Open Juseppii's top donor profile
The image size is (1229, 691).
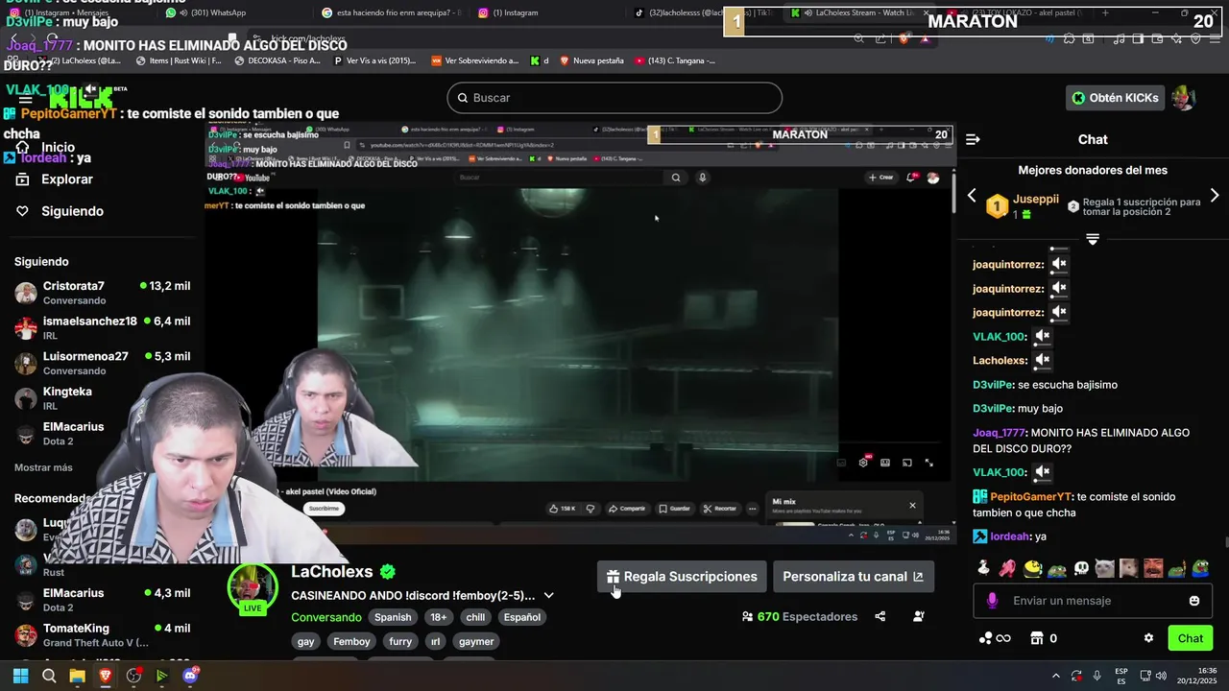1036,200
